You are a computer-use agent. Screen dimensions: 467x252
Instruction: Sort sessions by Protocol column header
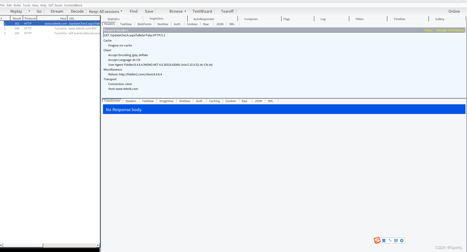point(30,19)
